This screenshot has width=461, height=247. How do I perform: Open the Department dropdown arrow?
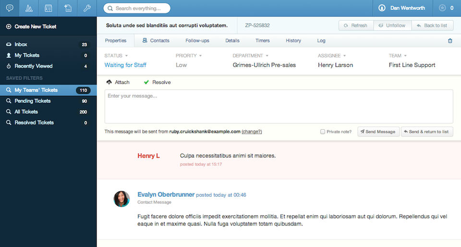[x=267, y=56]
